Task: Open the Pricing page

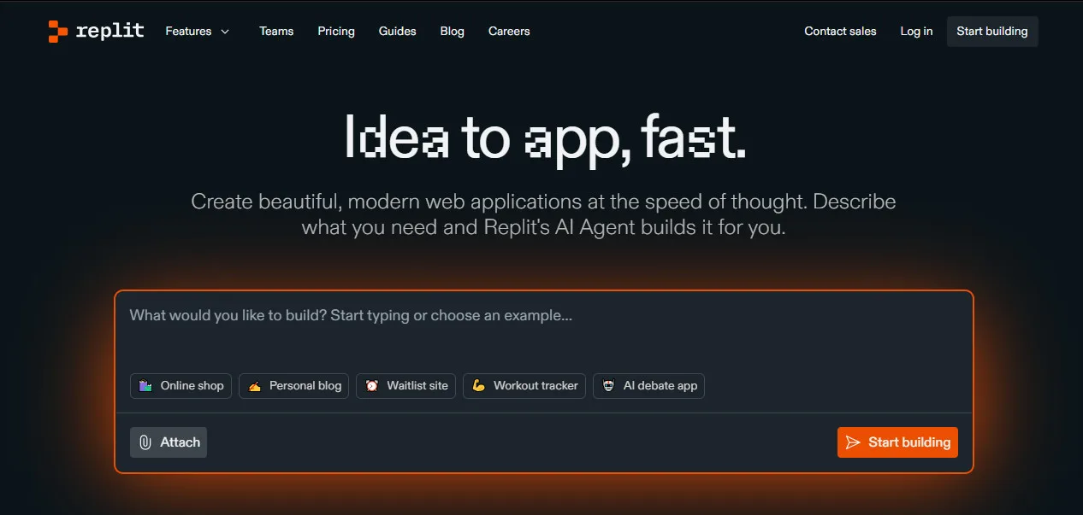Action: pyautogui.click(x=335, y=31)
